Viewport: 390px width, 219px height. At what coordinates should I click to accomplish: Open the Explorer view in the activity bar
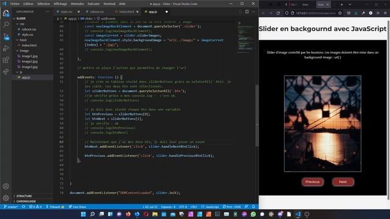tap(5, 13)
